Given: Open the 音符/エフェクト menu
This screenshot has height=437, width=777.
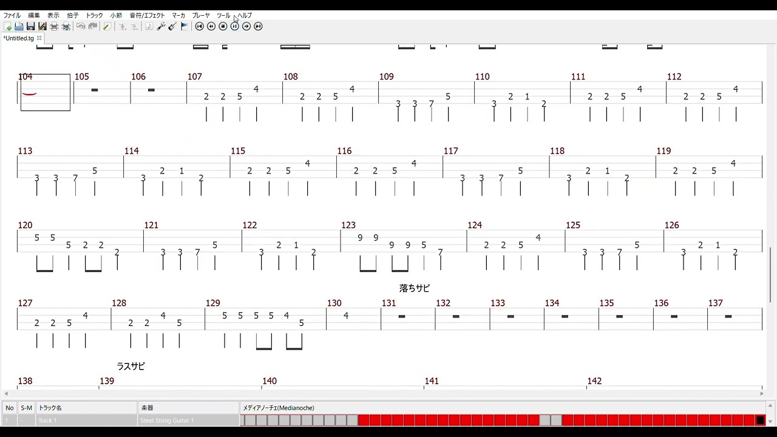Looking at the screenshot, I should tap(147, 15).
